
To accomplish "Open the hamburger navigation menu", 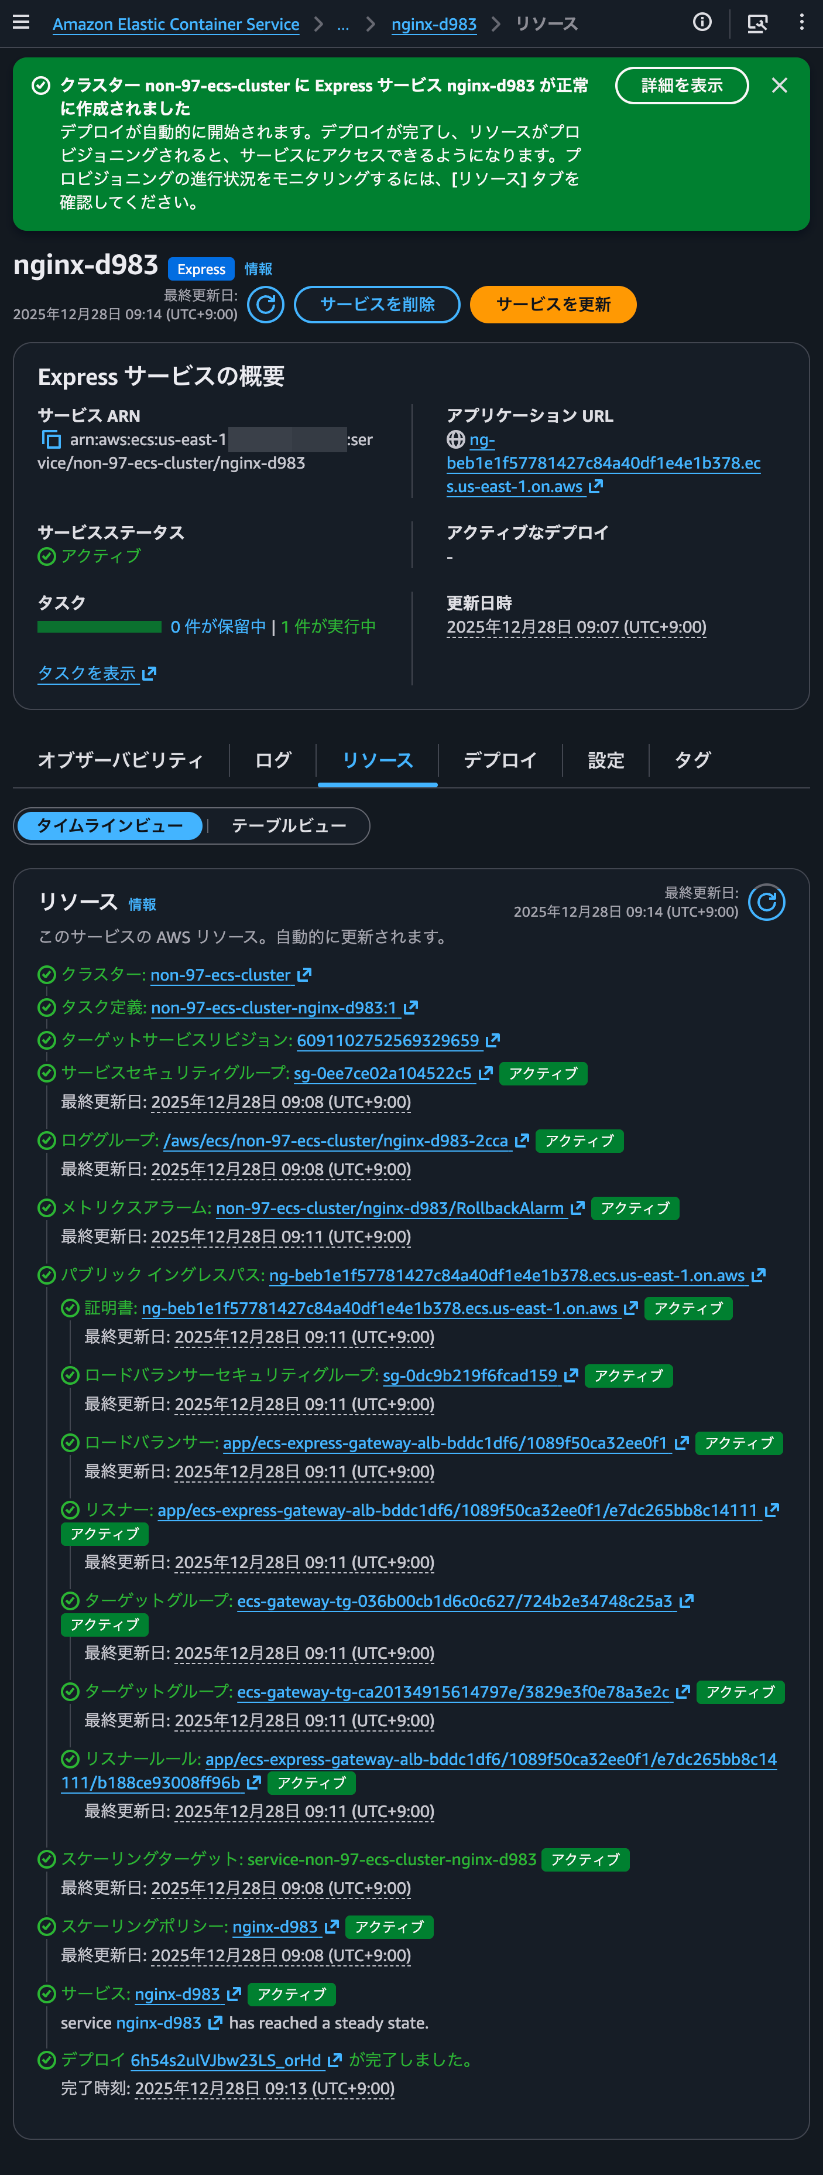I will (x=21, y=23).
